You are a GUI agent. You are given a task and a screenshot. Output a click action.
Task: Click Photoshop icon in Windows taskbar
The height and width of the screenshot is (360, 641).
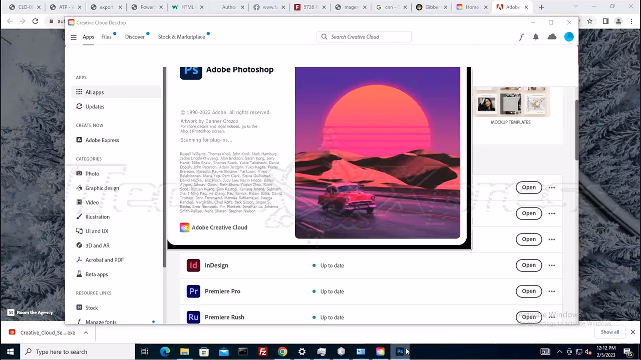(x=400, y=352)
